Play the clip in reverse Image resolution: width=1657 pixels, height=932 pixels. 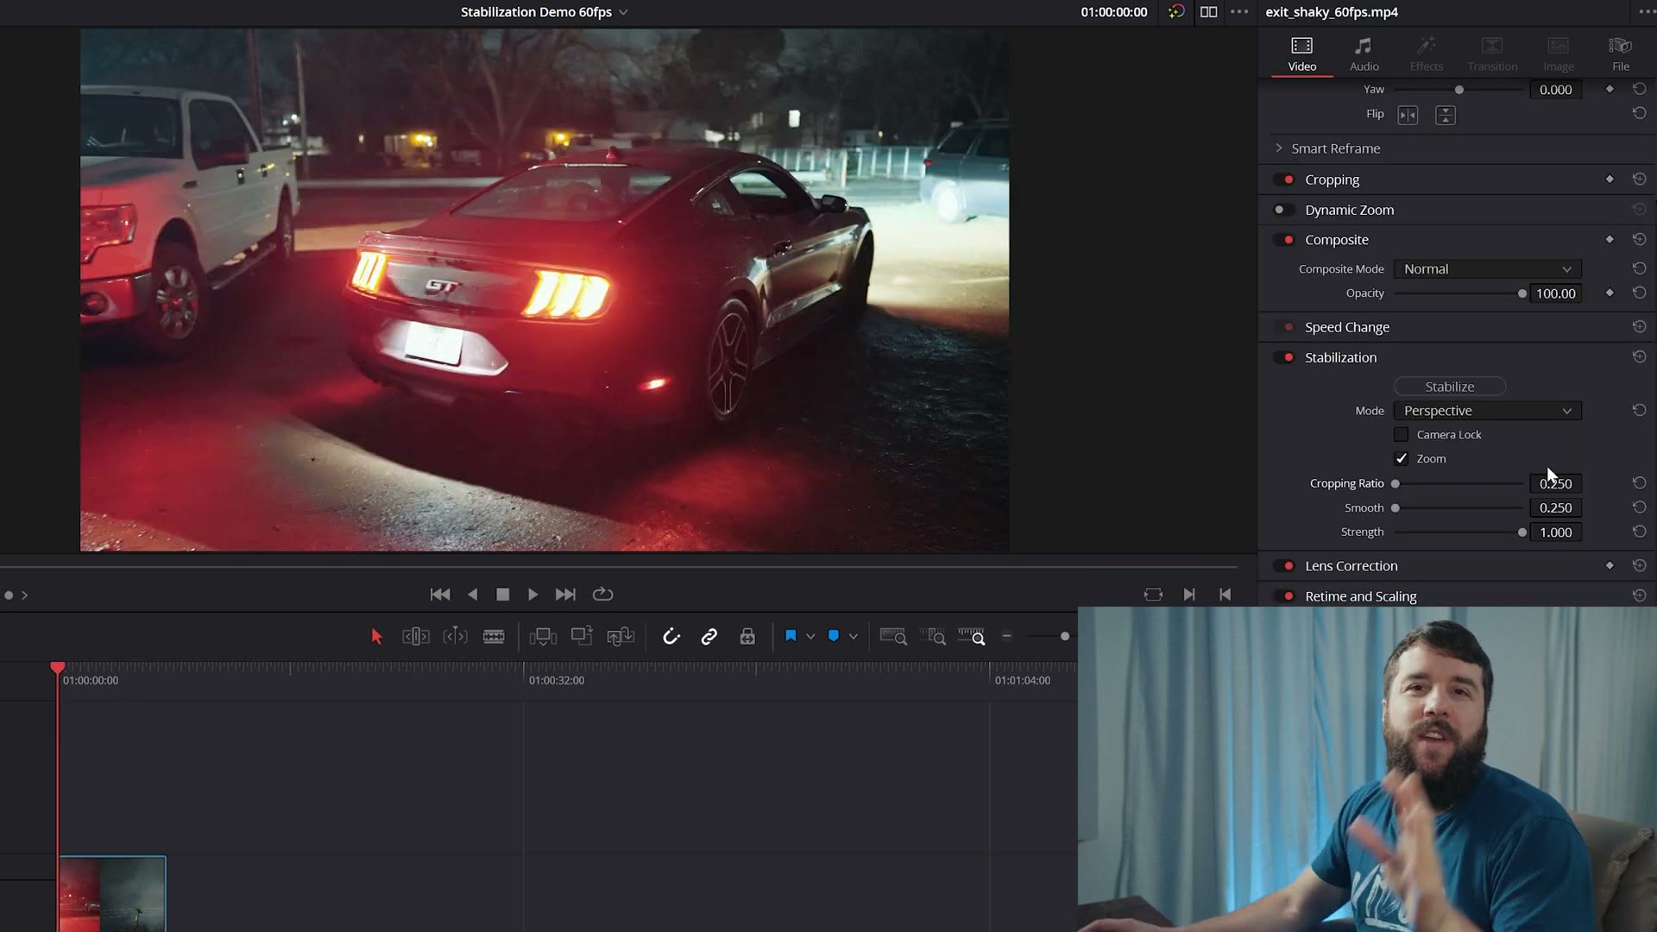click(x=472, y=595)
